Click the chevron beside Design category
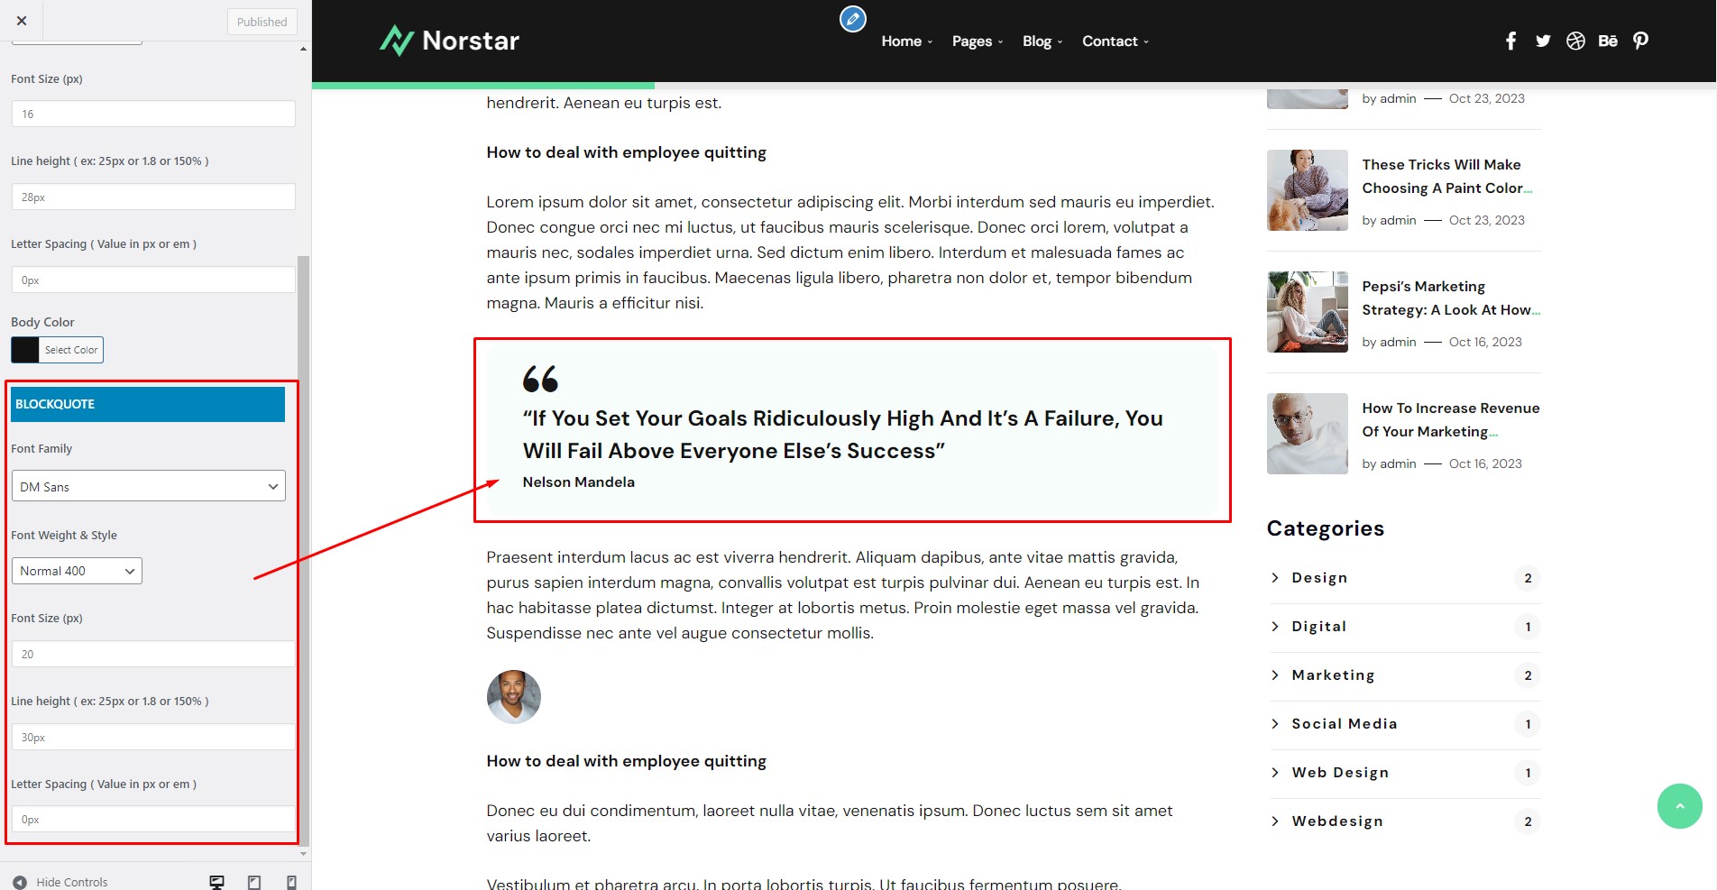The image size is (1717, 890). [1275, 578]
